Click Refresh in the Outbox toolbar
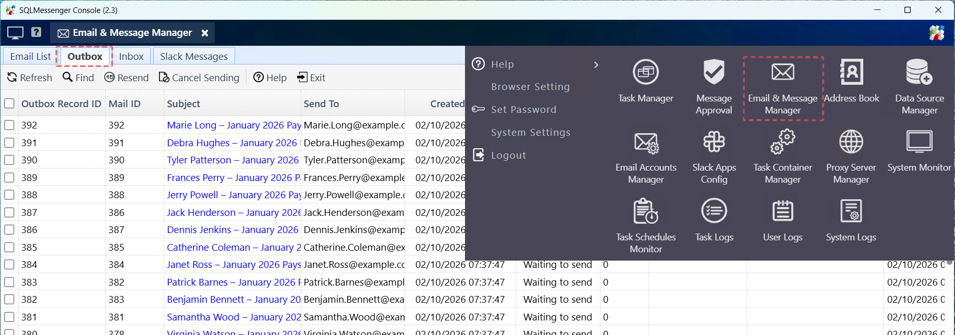 (x=30, y=78)
